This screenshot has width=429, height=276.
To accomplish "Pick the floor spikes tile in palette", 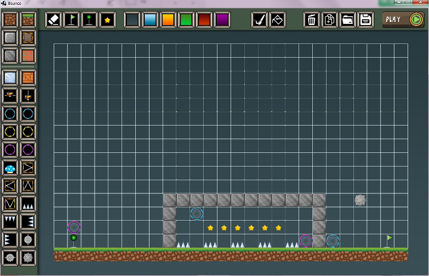I will coord(28,204).
